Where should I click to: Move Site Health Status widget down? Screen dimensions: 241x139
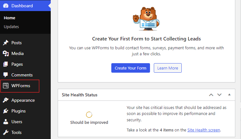(219, 95)
